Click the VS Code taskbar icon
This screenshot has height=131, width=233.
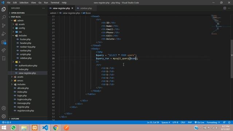(45, 128)
